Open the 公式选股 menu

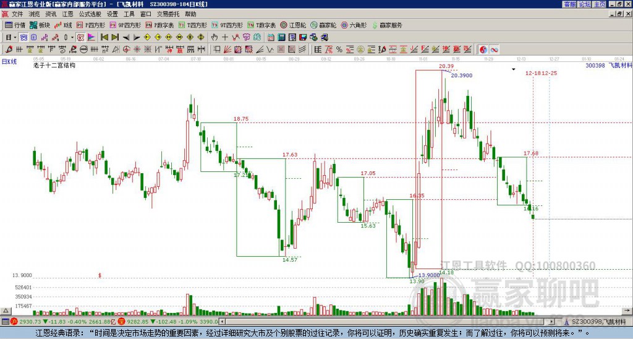click(x=90, y=14)
